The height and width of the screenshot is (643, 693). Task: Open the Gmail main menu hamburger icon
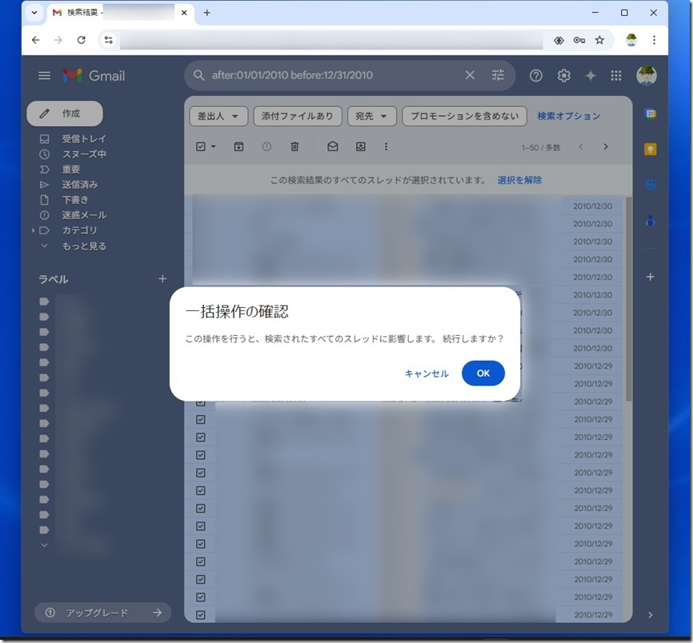pyautogui.click(x=44, y=75)
